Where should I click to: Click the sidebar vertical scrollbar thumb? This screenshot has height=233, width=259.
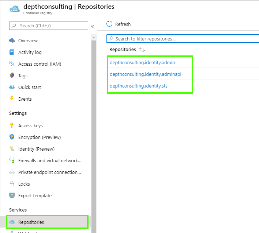click(94, 137)
